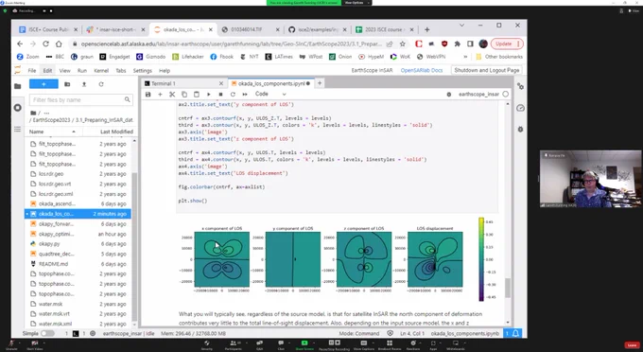The image size is (643, 352).
Task: Copy selected cell icon in notebook toolbar
Action: click(x=184, y=95)
